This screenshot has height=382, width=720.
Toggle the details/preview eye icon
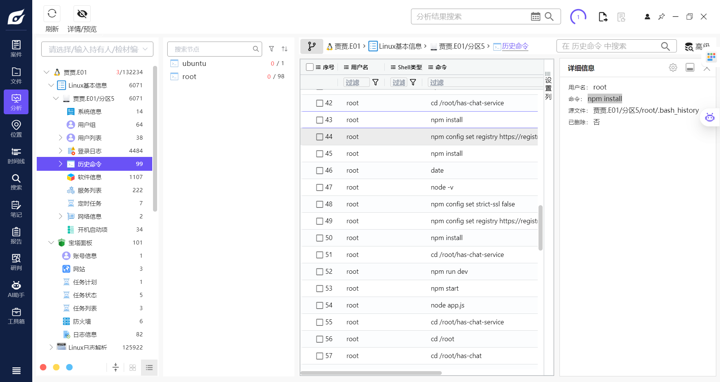tap(82, 13)
